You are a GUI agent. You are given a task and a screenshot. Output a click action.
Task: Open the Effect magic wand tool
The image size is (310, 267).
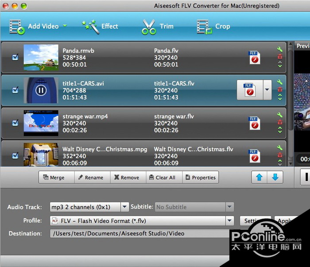(x=100, y=27)
